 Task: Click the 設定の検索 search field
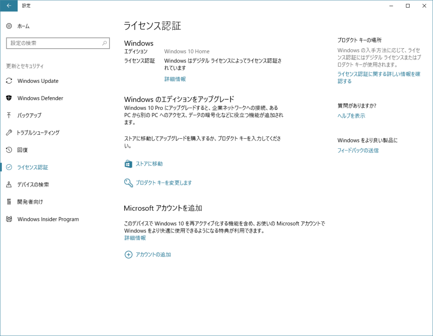click(58, 43)
